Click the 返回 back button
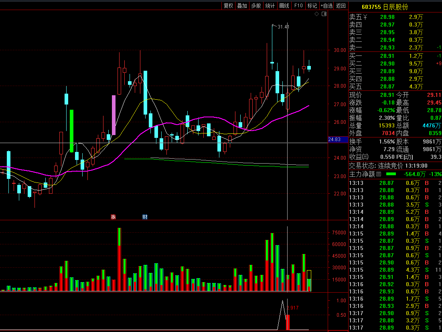442x332 pixels. [341, 6]
